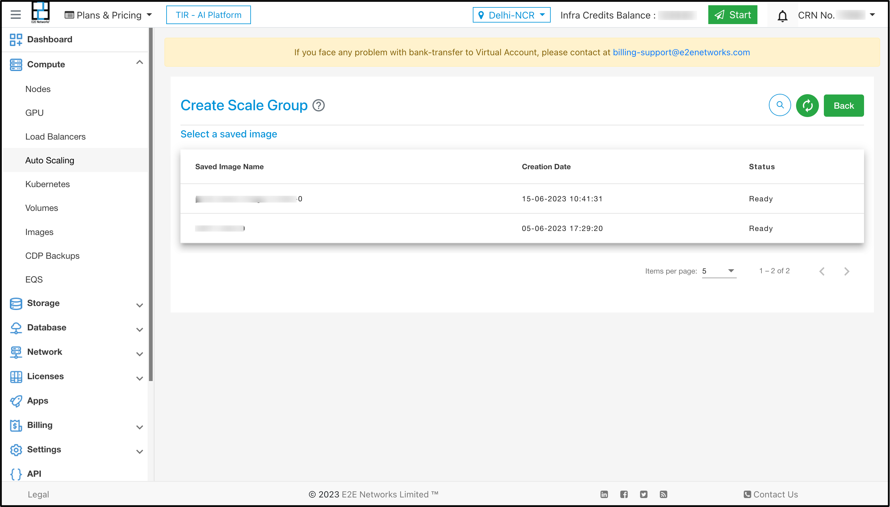Expand the Network section chevron
Image resolution: width=890 pixels, height=507 pixels.
pos(139,354)
